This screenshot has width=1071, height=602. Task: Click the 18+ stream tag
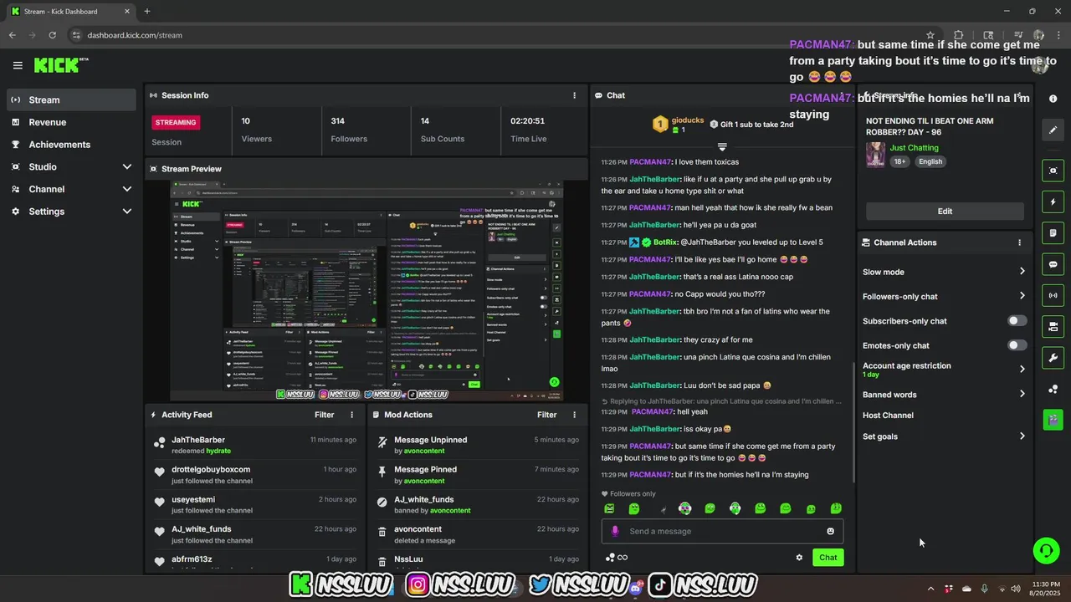point(899,161)
